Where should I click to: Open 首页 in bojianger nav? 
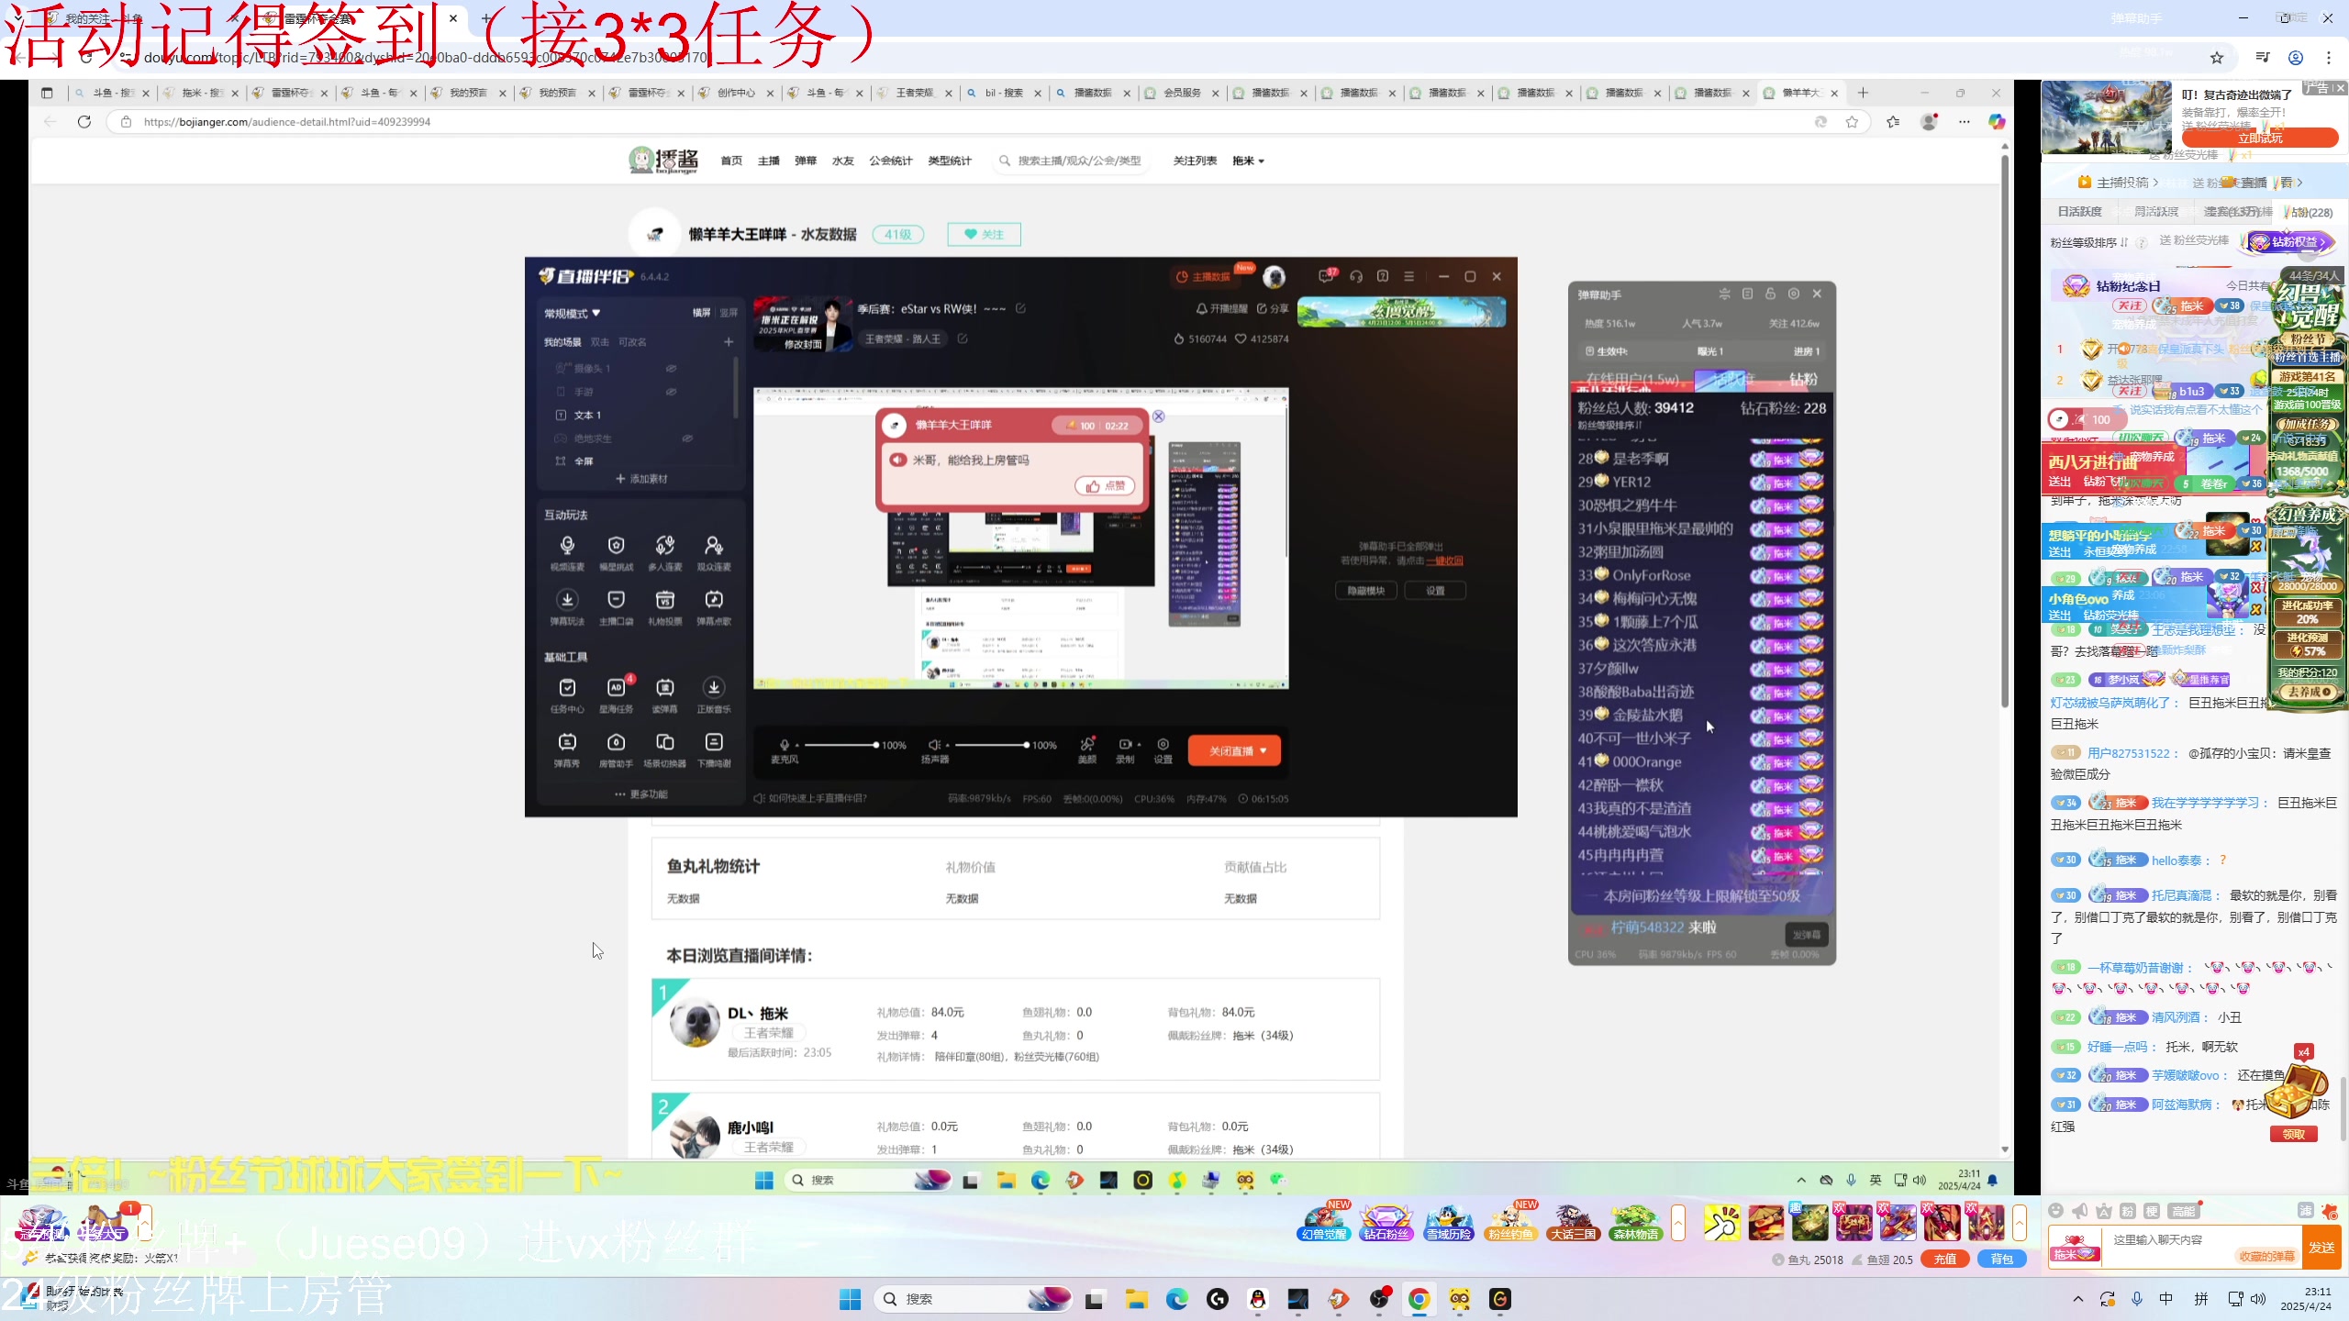click(x=731, y=161)
